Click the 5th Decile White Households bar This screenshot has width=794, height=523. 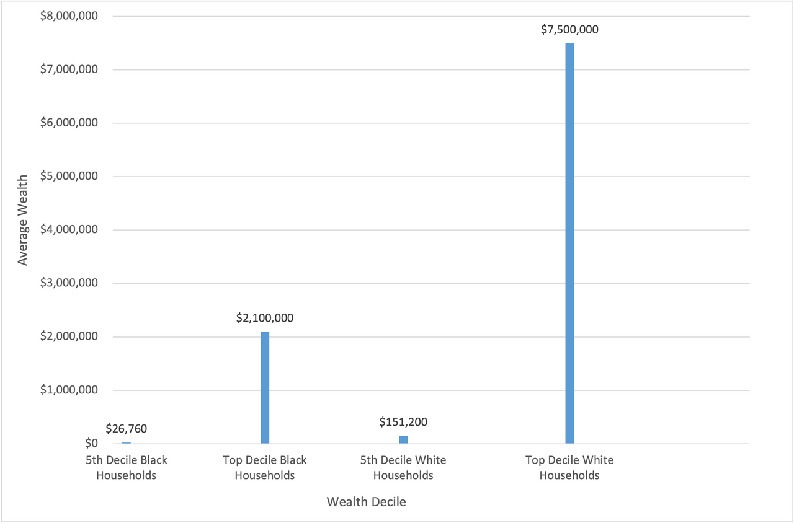(x=403, y=439)
